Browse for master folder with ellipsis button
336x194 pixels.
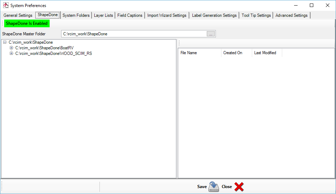(211, 34)
